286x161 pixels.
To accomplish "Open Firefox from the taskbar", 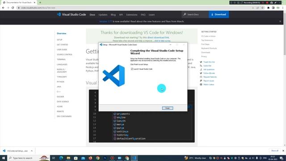I will [x=90, y=158].
